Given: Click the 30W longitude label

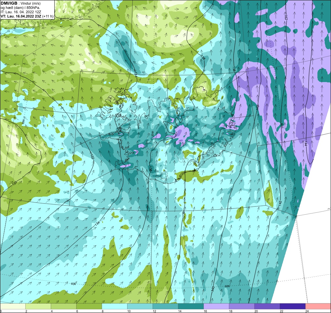Looking at the screenshot, I should click(24, 121).
